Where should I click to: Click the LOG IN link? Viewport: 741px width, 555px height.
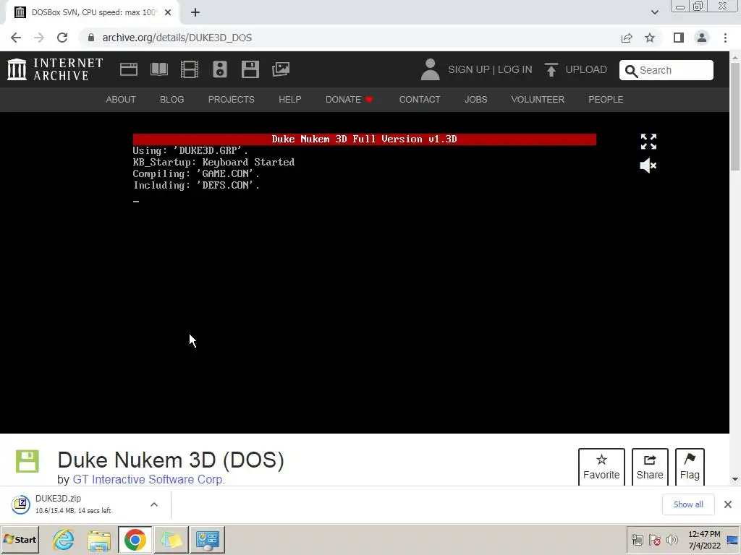[515, 70]
